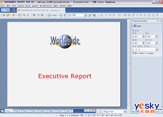Click the Save disk icon
Screen dimensions: 163x117
(x=8, y=15)
